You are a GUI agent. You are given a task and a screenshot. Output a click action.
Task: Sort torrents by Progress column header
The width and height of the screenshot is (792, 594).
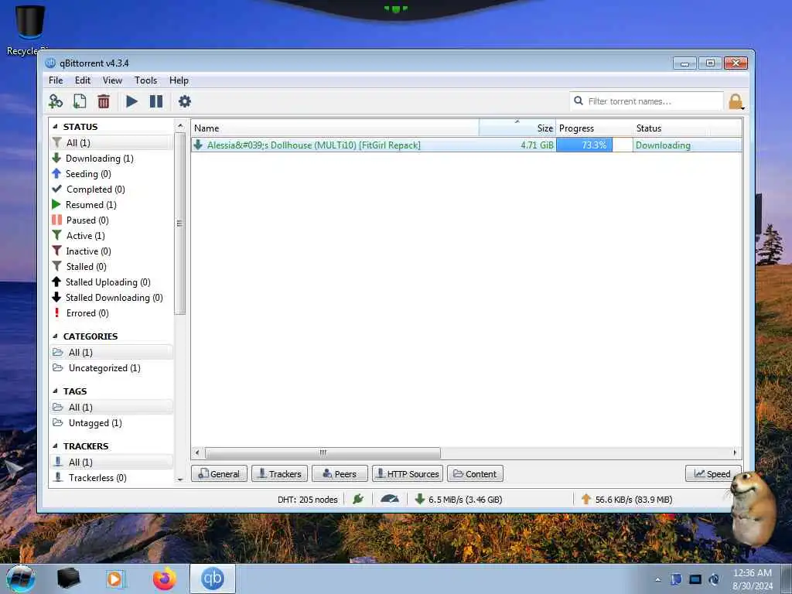[x=594, y=128]
